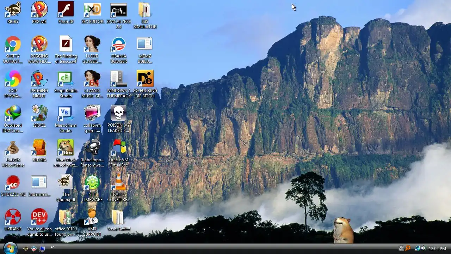The height and width of the screenshot is (254, 451).
Task: Select POISON IVY LEAKED P... skull icon
Action: pyautogui.click(x=119, y=113)
